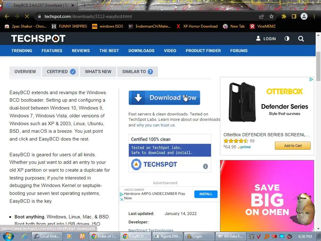Viewport: 321px width, 241px height.
Task: Click the magnifier icon in the system tray
Action: click(267, 237)
